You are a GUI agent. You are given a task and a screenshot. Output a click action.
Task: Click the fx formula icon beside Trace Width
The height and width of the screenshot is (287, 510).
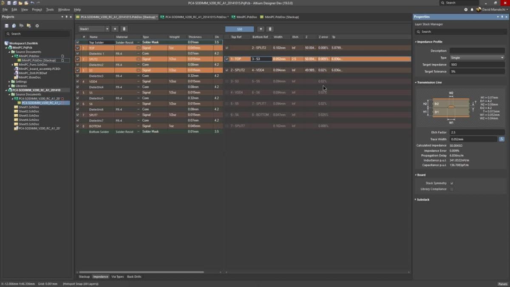pyautogui.click(x=502, y=139)
